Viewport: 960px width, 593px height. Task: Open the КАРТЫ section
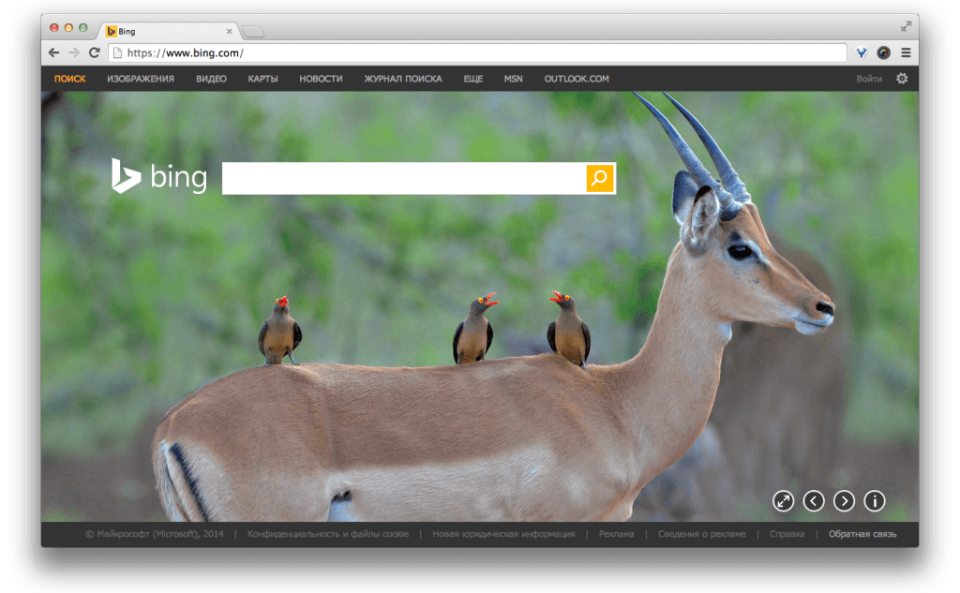(262, 79)
